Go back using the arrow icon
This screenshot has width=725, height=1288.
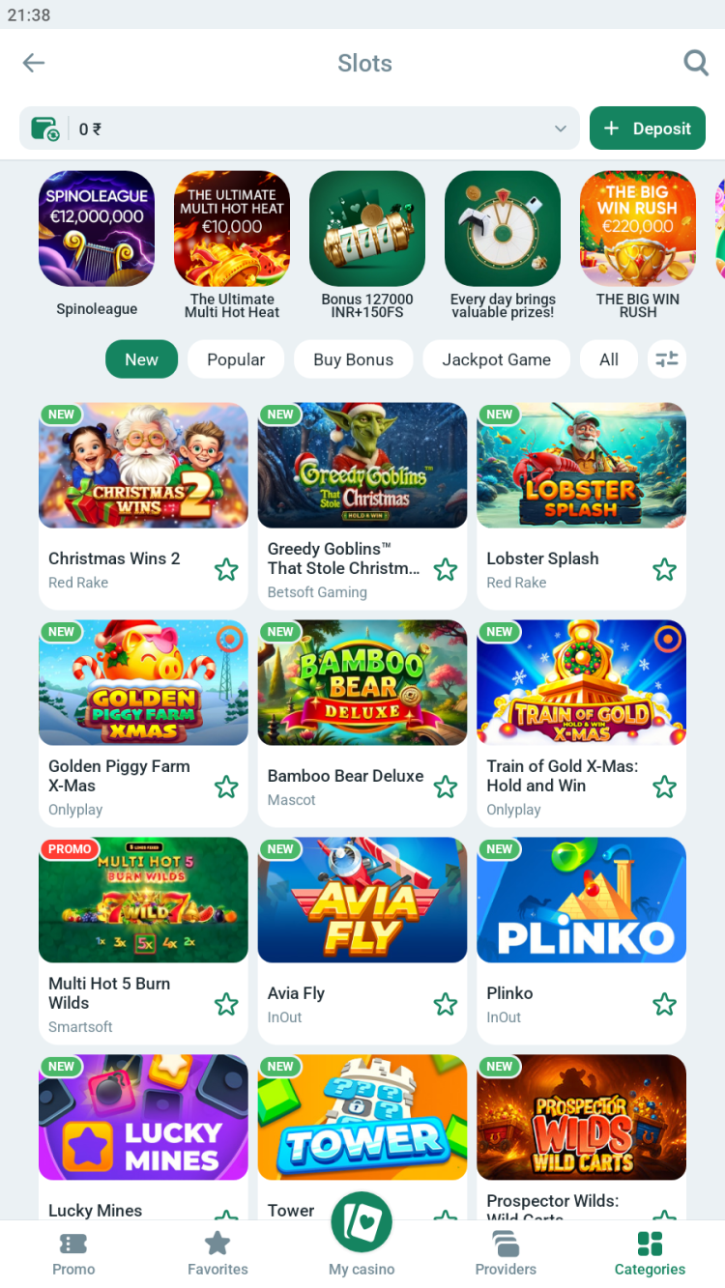coord(34,63)
